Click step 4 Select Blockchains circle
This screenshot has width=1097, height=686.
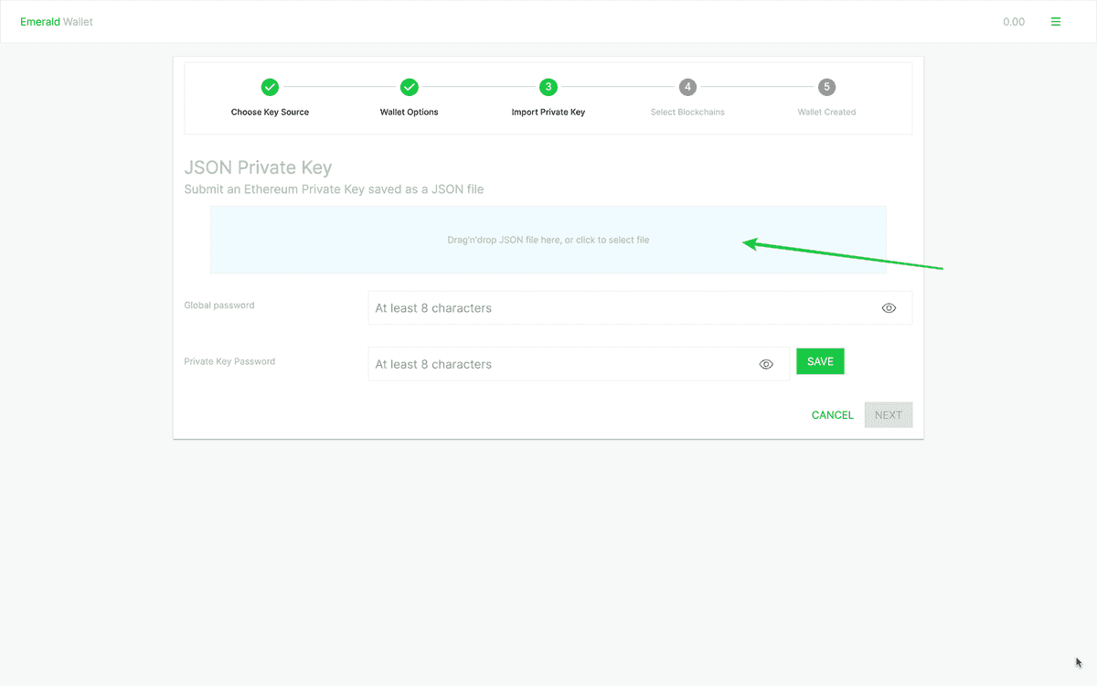(x=687, y=87)
